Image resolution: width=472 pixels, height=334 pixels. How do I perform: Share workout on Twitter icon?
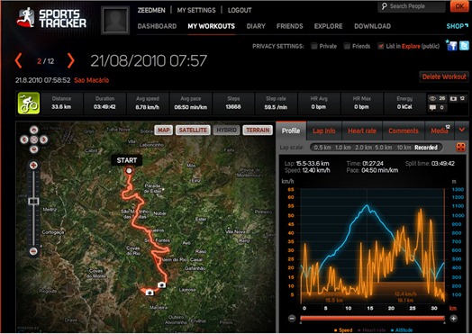pos(464,45)
